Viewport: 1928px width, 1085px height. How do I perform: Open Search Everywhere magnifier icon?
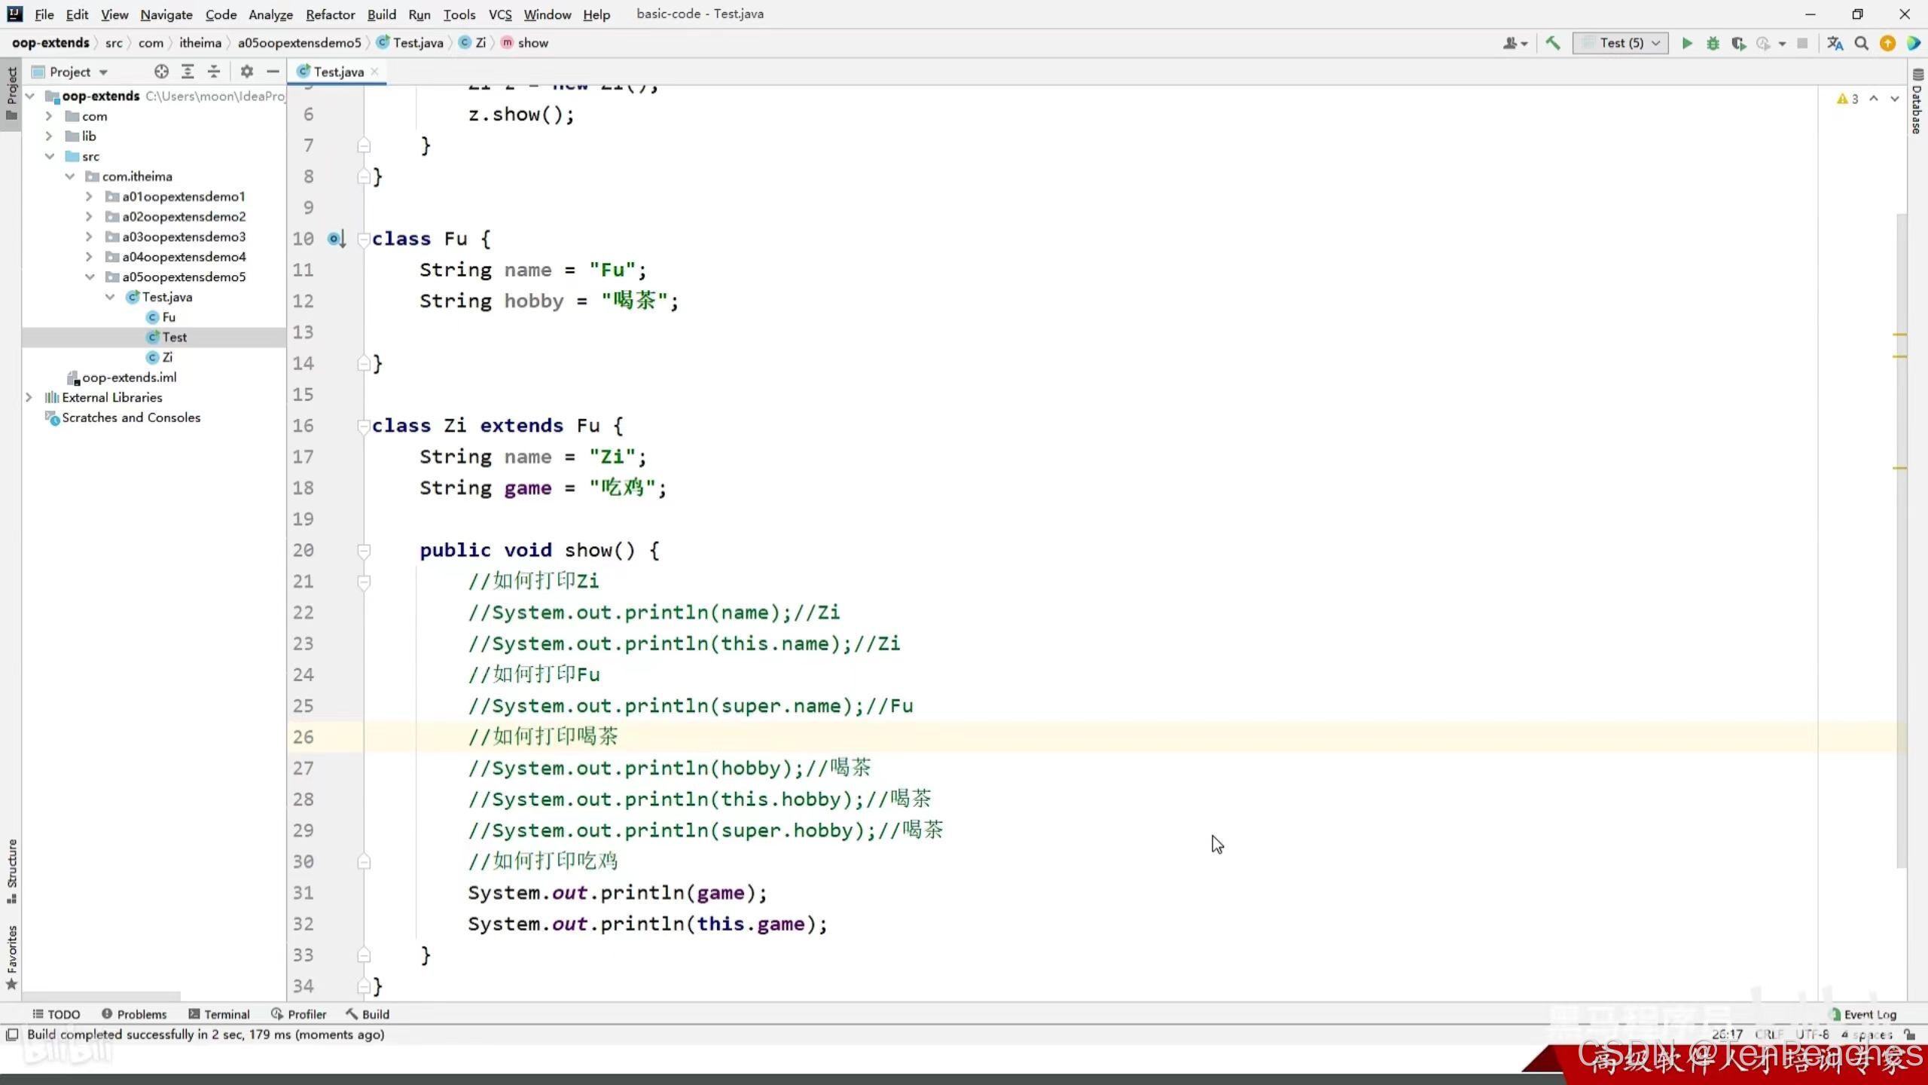(x=1861, y=44)
